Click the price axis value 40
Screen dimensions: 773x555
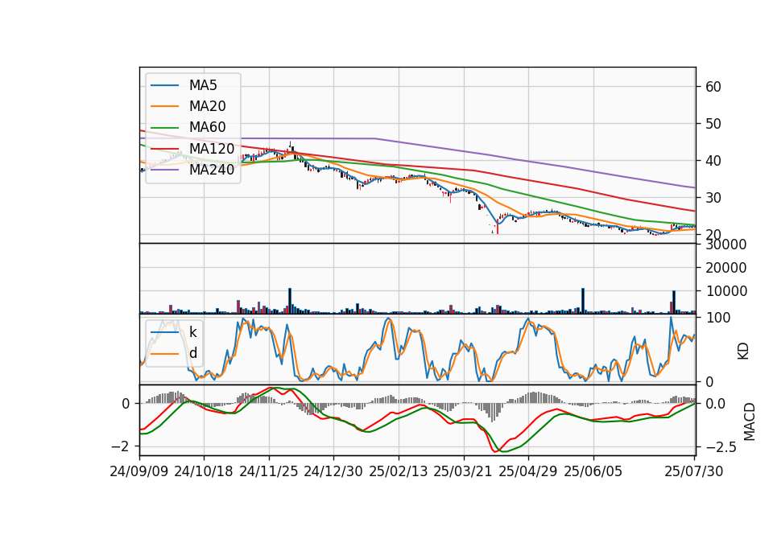(713, 161)
